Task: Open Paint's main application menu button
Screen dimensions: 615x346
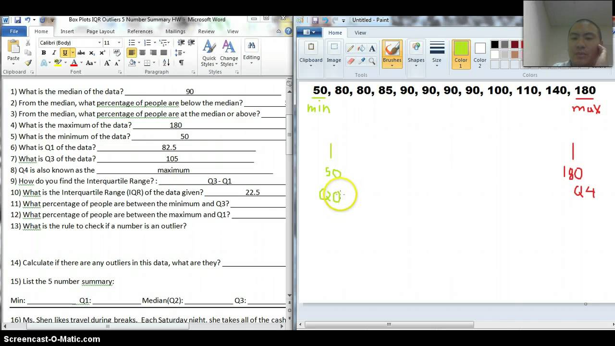Action: pyautogui.click(x=309, y=32)
